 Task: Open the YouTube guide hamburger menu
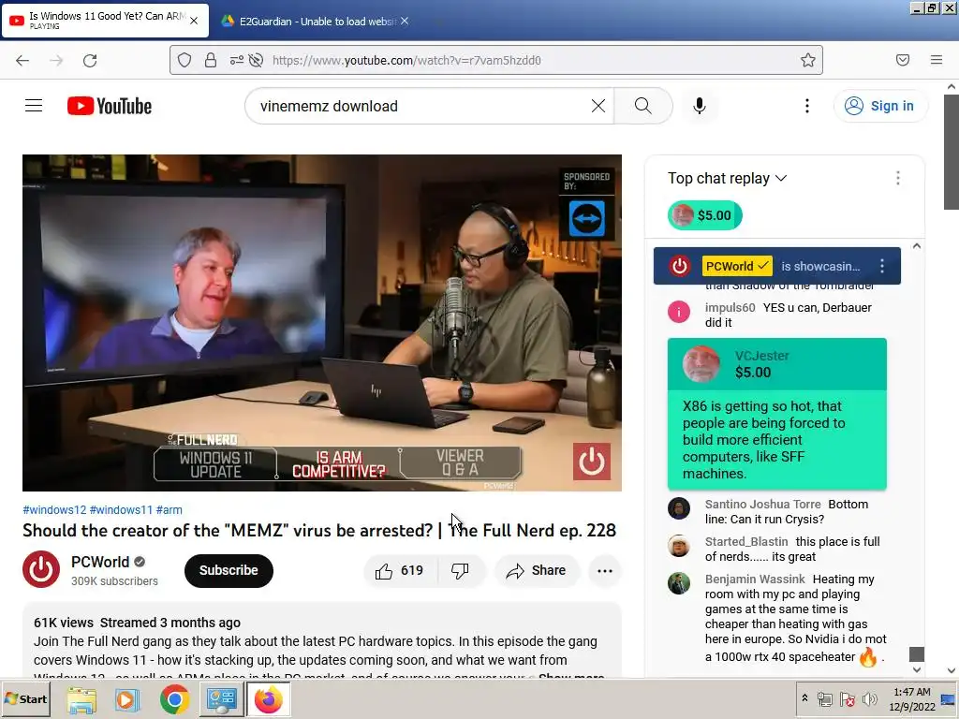tap(34, 106)
